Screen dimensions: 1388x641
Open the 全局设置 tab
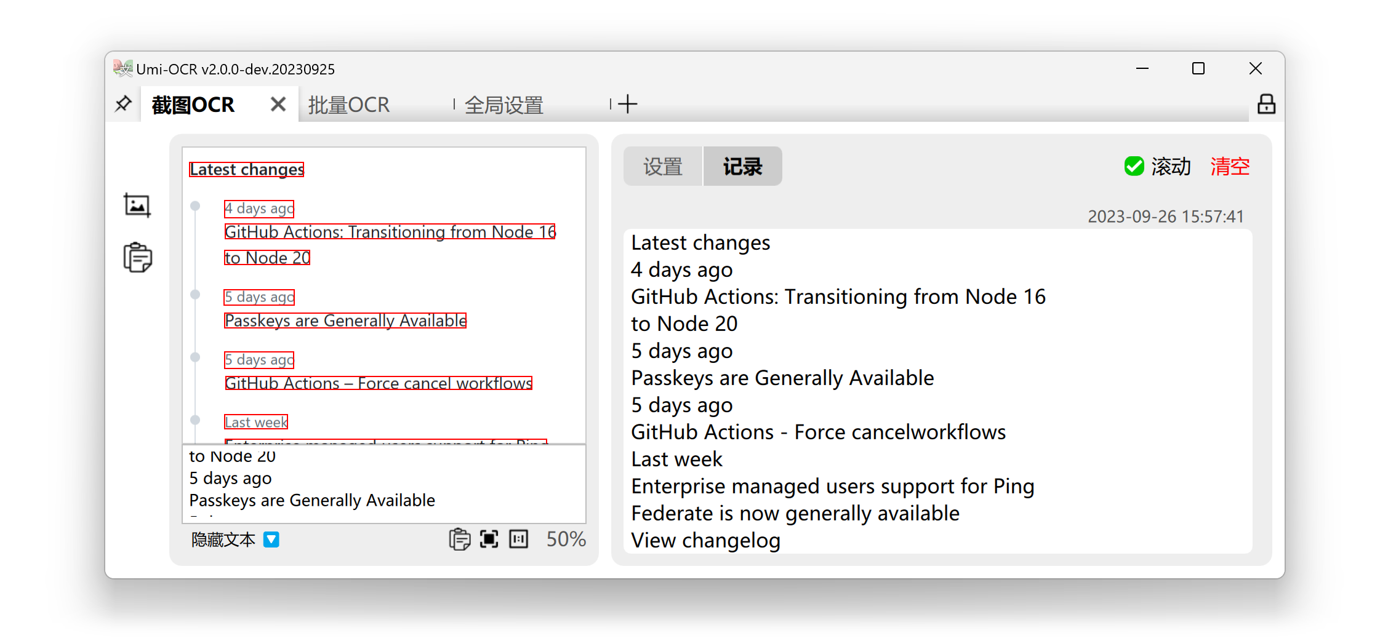(x=503, y=105)
